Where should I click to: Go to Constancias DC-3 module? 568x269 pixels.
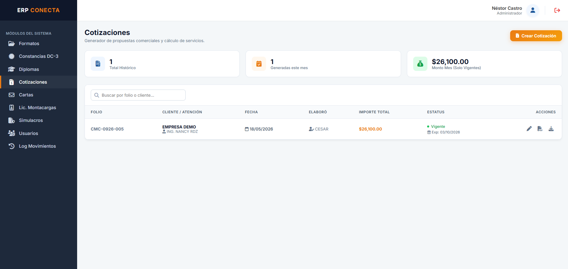pyautogui.click(x=39, y=56)
